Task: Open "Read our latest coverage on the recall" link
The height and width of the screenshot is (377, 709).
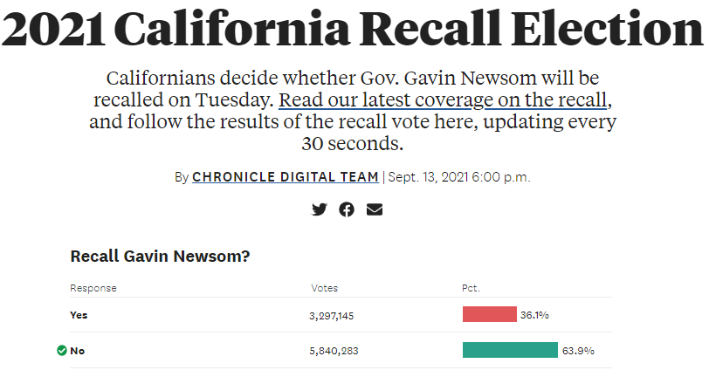Action: 442,99
